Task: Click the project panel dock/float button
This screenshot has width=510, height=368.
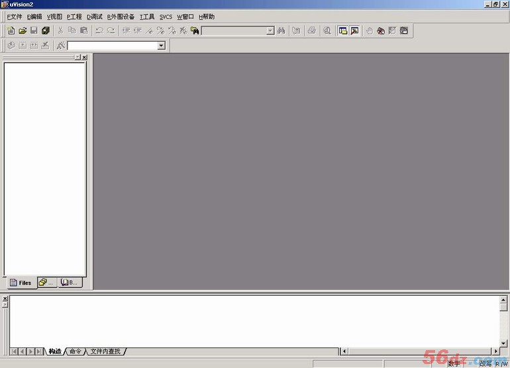Action: point(77,57)
